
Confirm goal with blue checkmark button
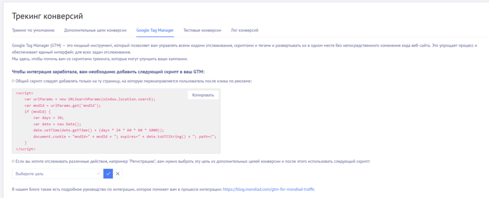[x=108, y=174]
